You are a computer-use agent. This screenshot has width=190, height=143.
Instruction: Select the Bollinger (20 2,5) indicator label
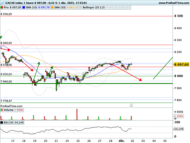[94, 8]
